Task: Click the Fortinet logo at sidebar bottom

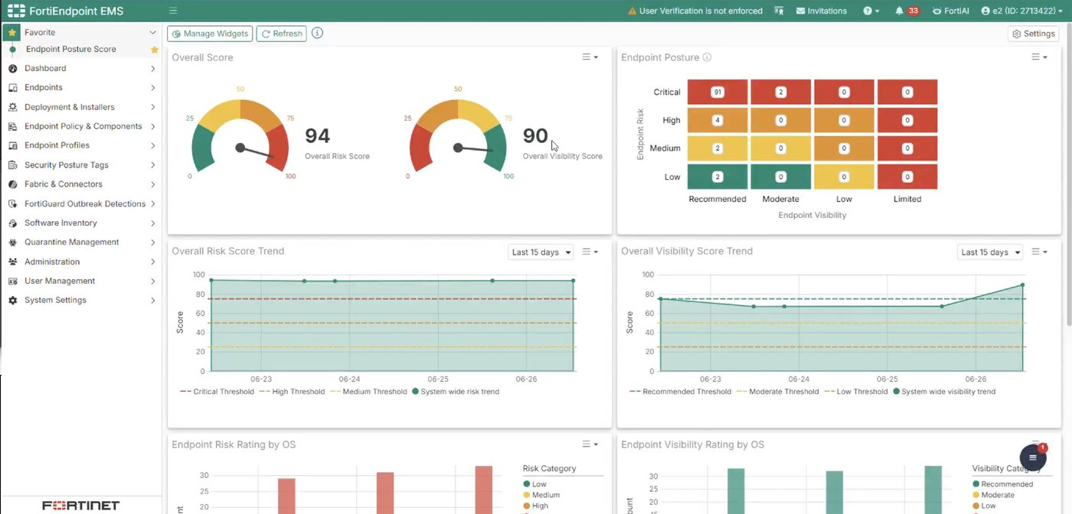Action: coord(80,506)
